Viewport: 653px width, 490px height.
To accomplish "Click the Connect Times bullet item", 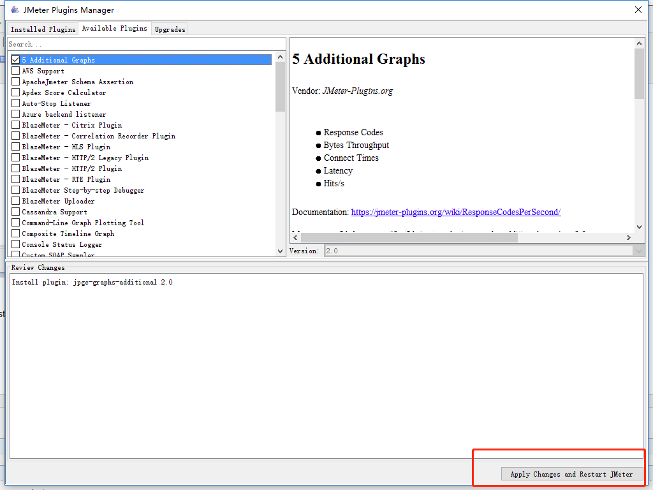I will pyautogui.click(x=351, y=158).
